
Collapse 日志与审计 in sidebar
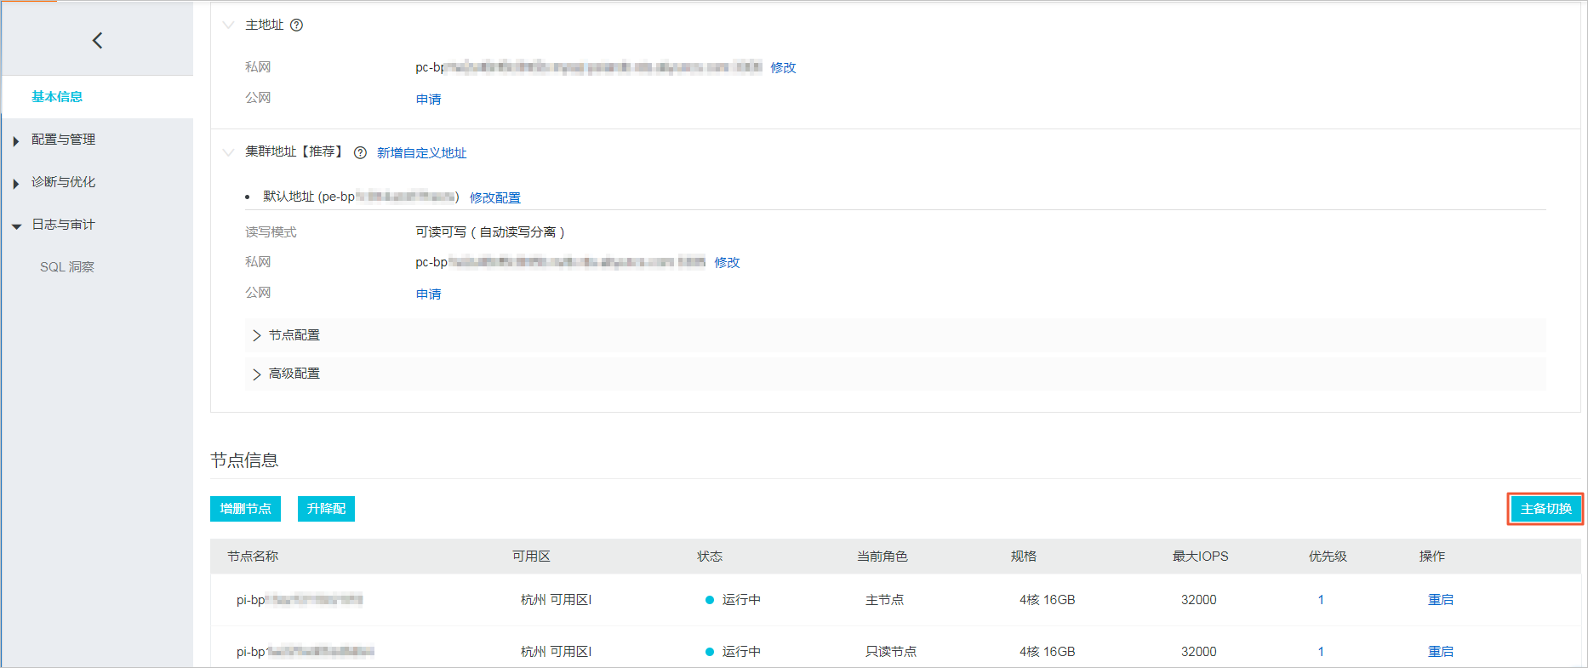click(x=63, y=225)
